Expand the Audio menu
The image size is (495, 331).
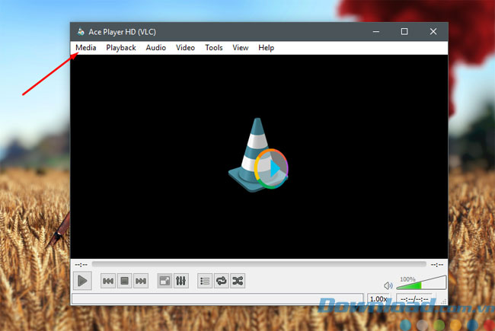click(x=156, y=47)
